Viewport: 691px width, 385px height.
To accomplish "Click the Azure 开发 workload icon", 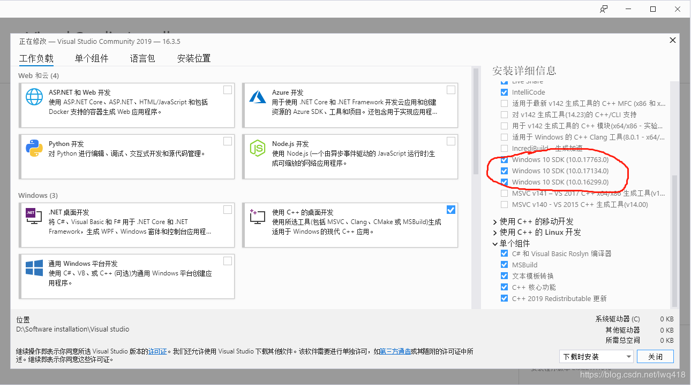I will tap(258, 98).
